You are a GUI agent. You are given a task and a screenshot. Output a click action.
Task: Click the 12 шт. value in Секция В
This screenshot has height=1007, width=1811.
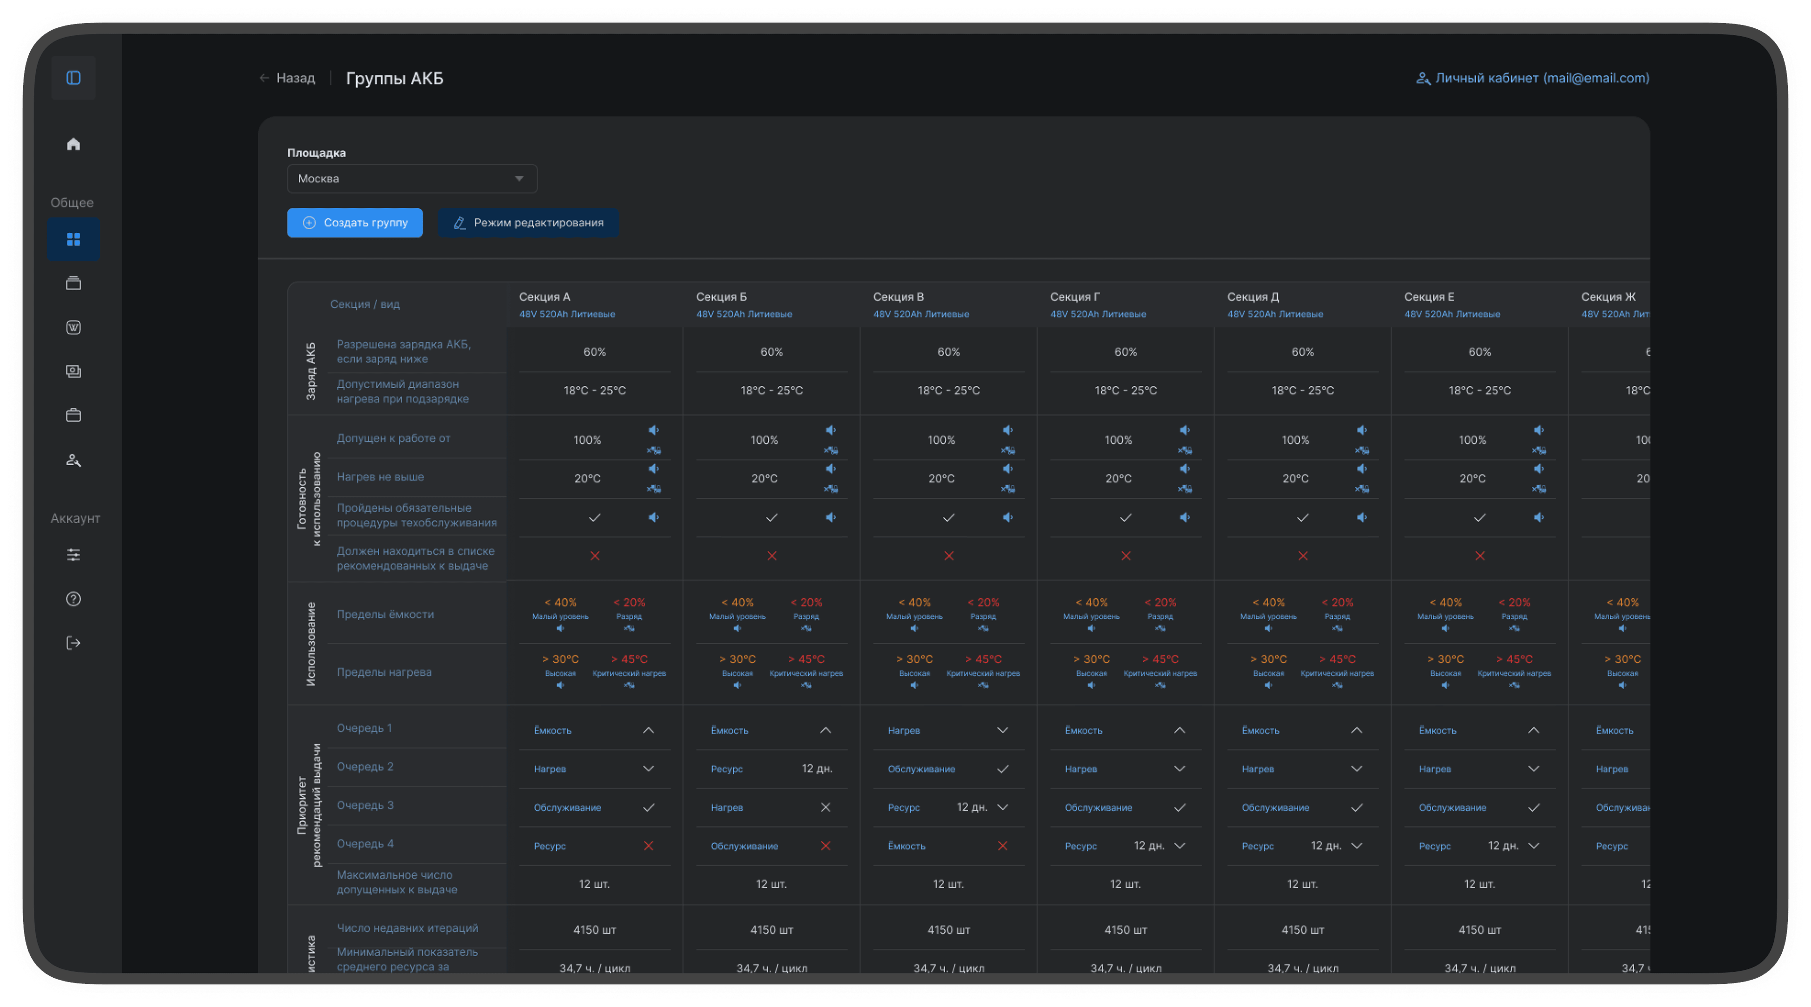tap(948, 885)
